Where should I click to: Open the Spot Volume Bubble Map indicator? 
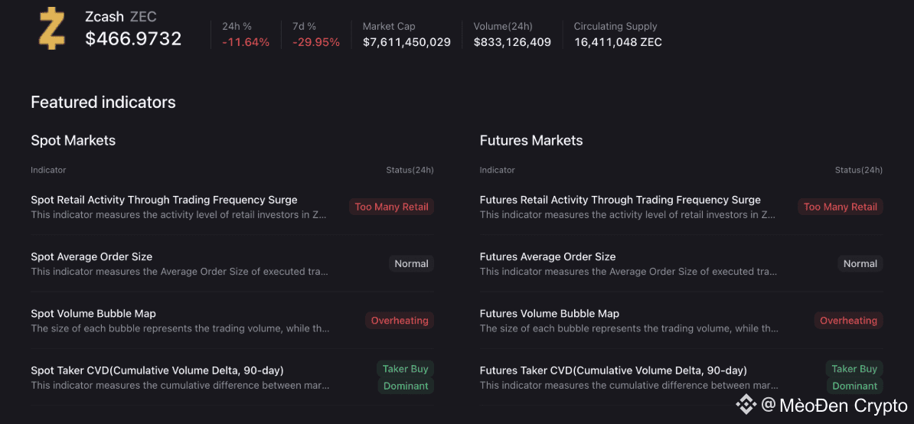pyautogui.click(x=94, y=314)
